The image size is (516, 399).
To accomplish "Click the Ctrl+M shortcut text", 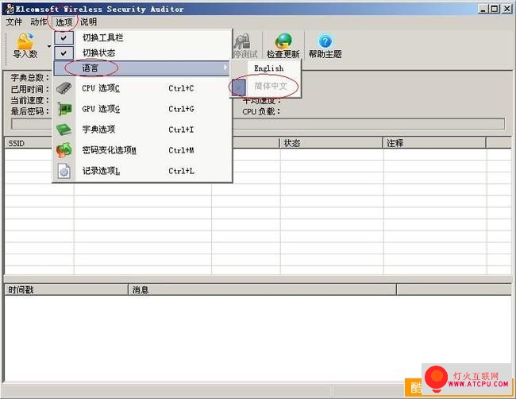I will coord(181,150).
